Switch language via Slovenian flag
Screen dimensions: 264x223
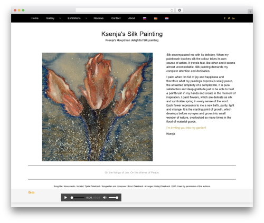coord(145,18)
